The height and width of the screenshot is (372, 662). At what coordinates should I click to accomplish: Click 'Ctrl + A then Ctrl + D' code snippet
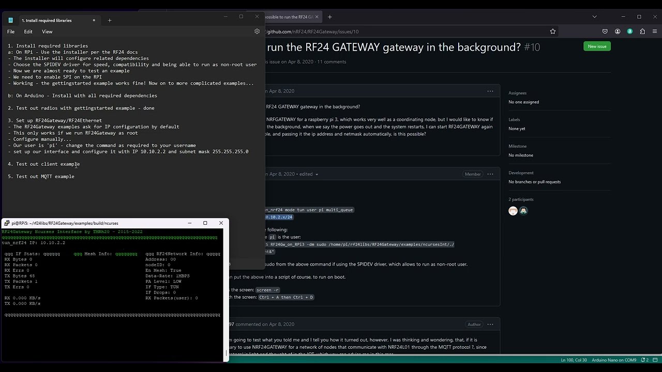[x=286, y=297]
